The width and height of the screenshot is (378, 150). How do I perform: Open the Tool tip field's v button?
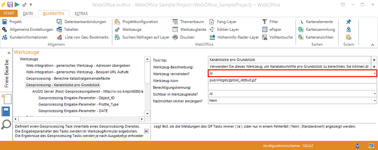pos(374,60)
